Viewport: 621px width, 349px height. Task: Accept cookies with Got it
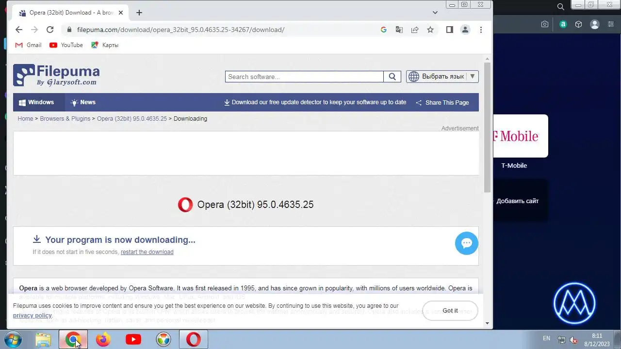pos(450,311)
